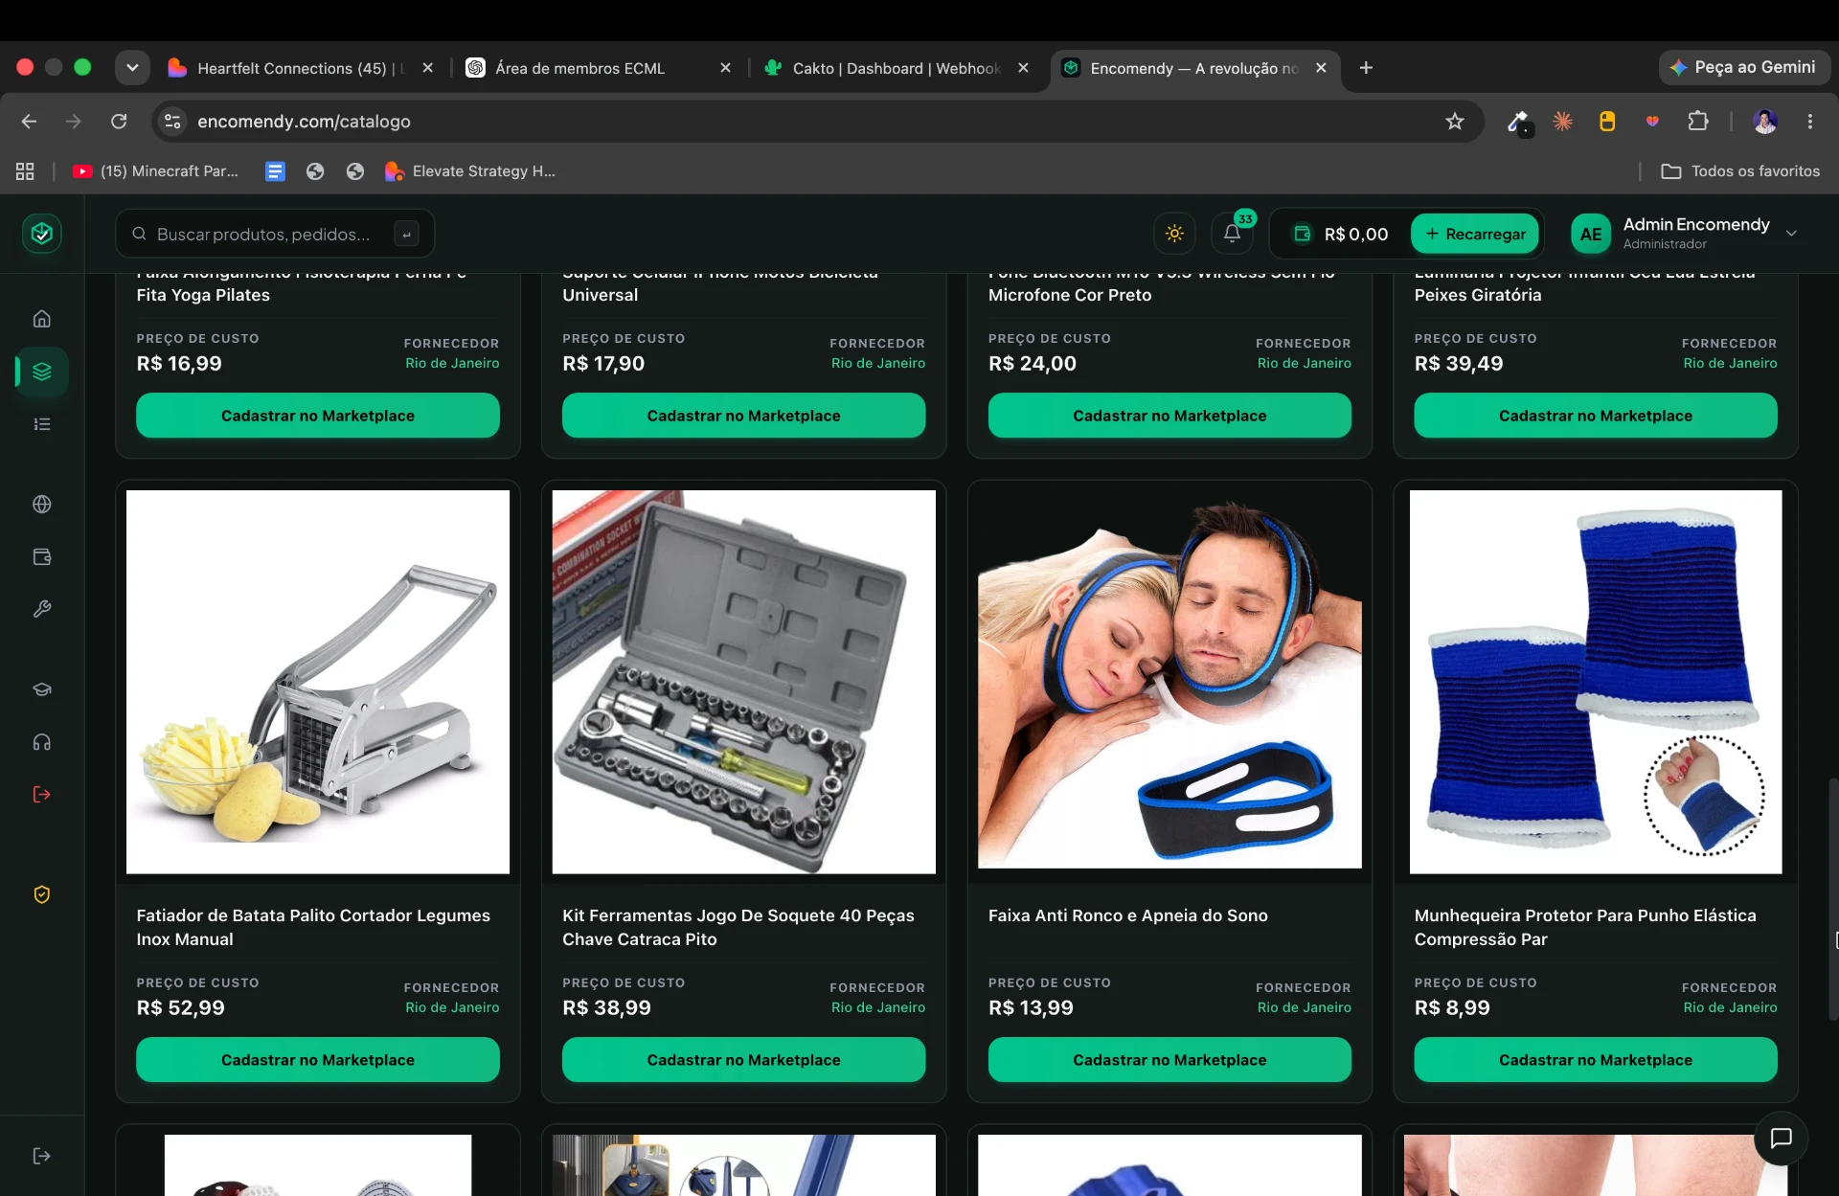Open the Chrome three-dot menu

(x=1810, y=122)
